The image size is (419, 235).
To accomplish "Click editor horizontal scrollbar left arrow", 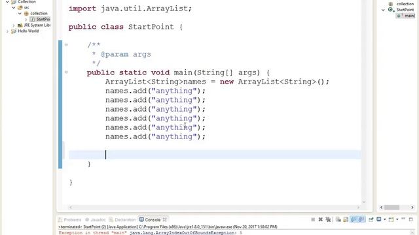I will pos(71,207).
